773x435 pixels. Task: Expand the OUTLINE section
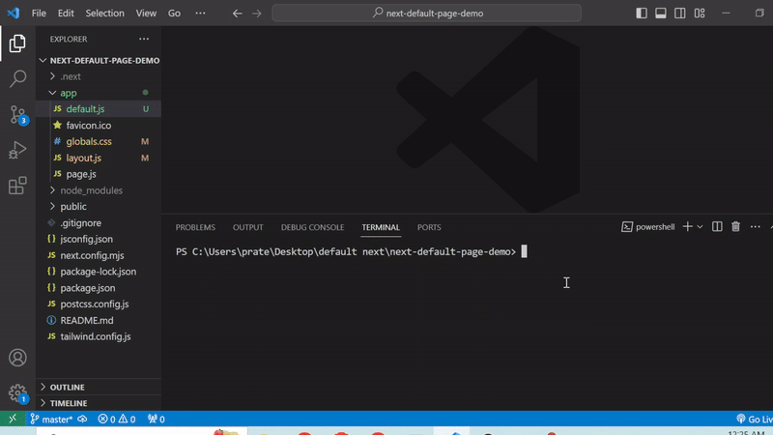[x=99, y=388]
